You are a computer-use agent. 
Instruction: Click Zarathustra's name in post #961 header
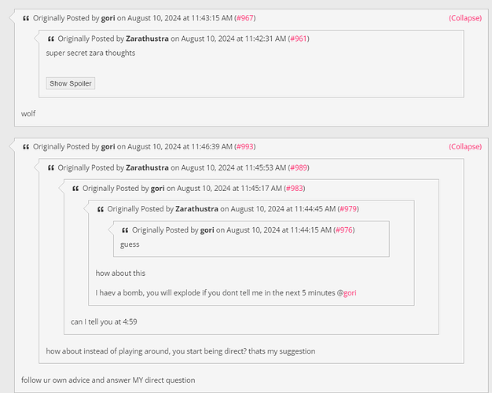tap(147, 39)
